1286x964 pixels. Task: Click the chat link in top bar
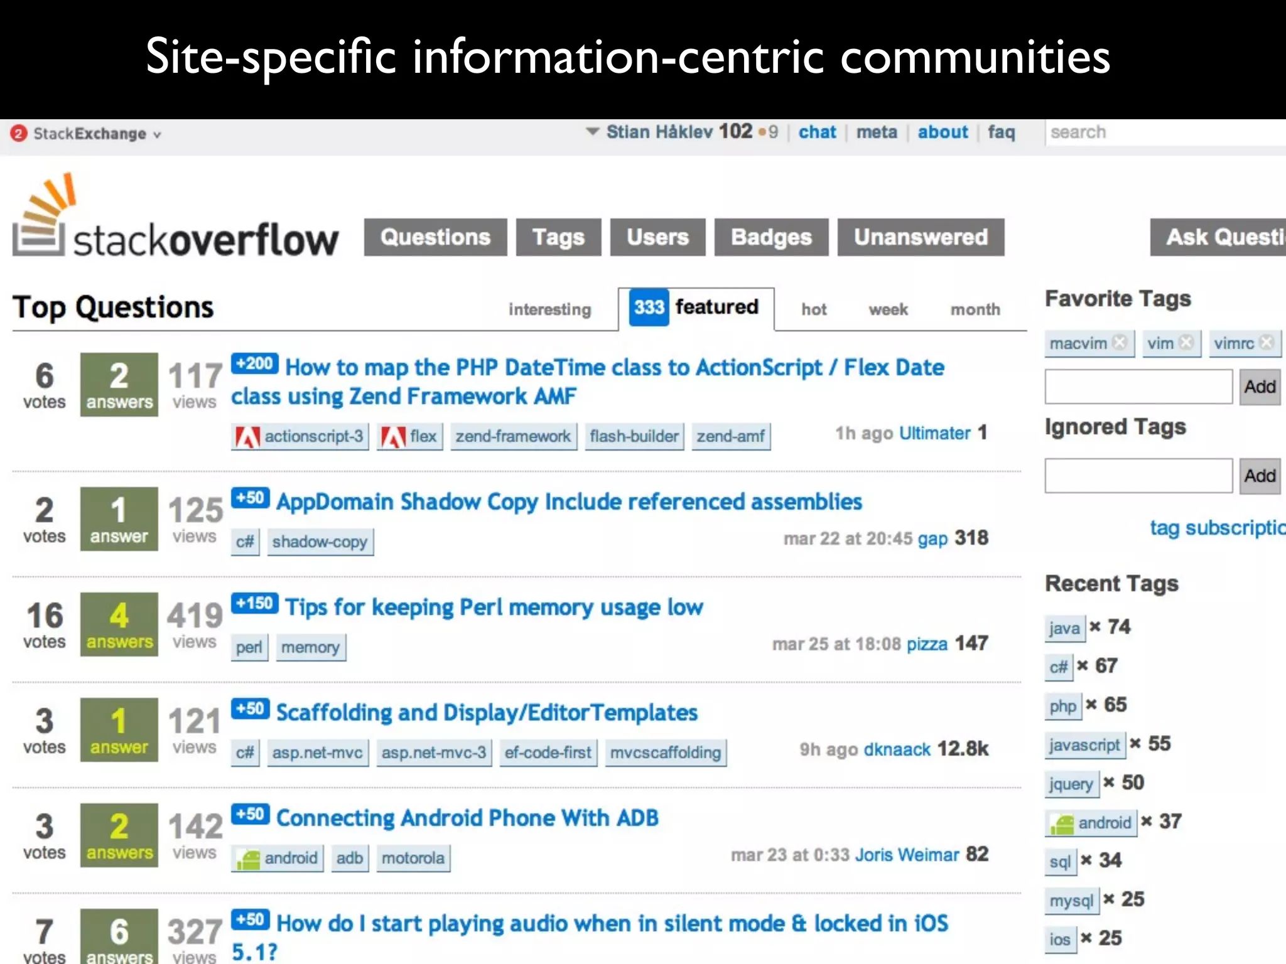pyautogui.click(x=817, y=132)
